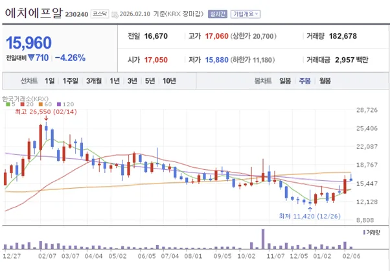Select the 3년 line chart tab
This screenshot has width=390, height=271.
tap(132, 81)
